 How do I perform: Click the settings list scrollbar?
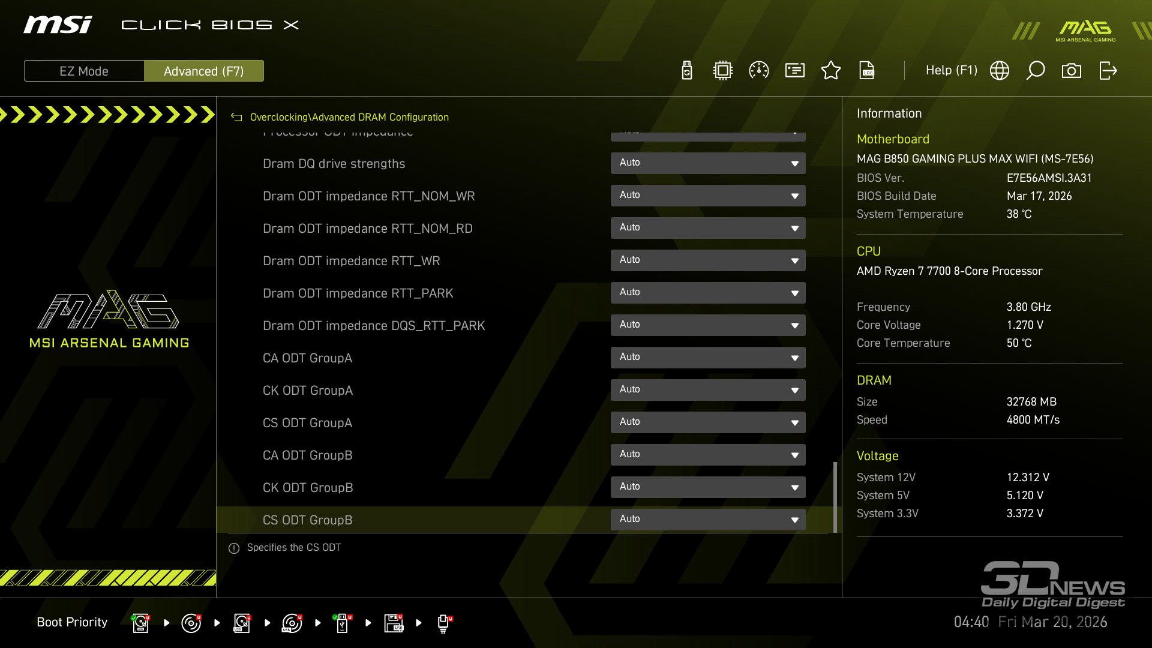835,497
